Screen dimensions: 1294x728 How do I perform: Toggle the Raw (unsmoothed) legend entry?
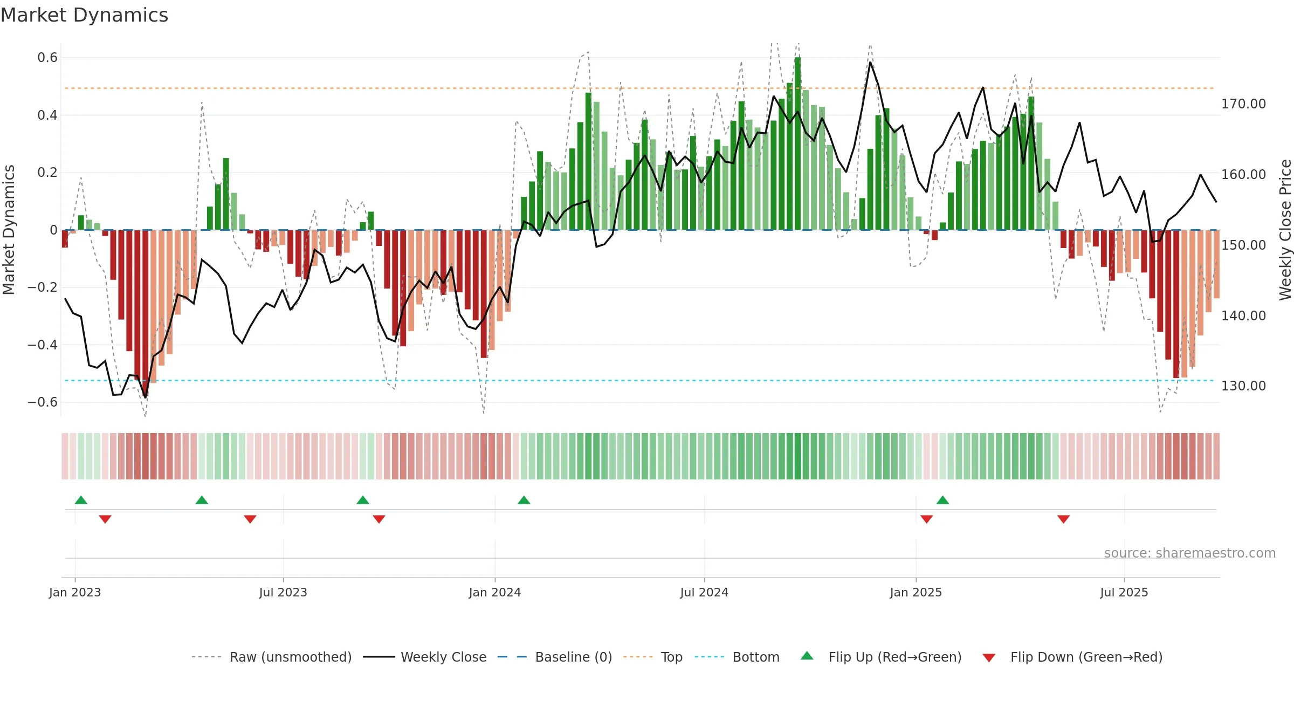pos(271,657)
